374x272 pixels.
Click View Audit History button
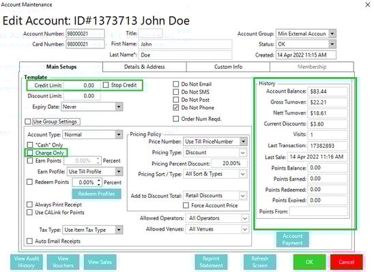pyautogui.click(x=26, y=262)
